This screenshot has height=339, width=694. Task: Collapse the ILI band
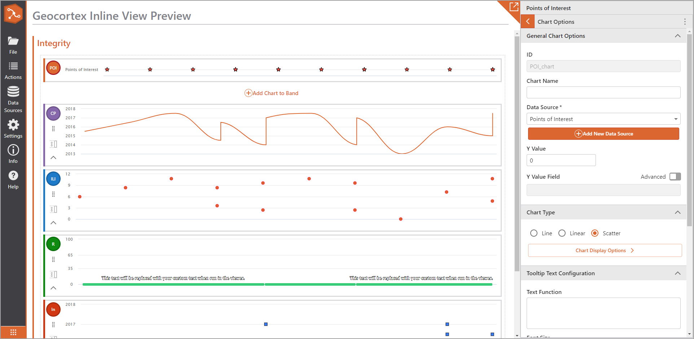(x=53, y=223)
